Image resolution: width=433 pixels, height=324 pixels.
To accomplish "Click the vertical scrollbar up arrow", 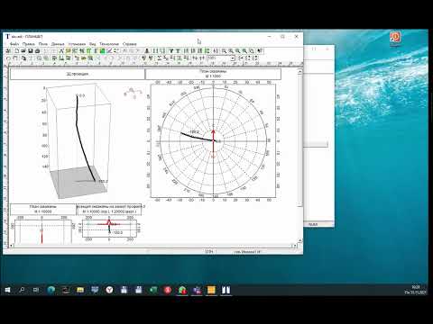I will point(299,71).
